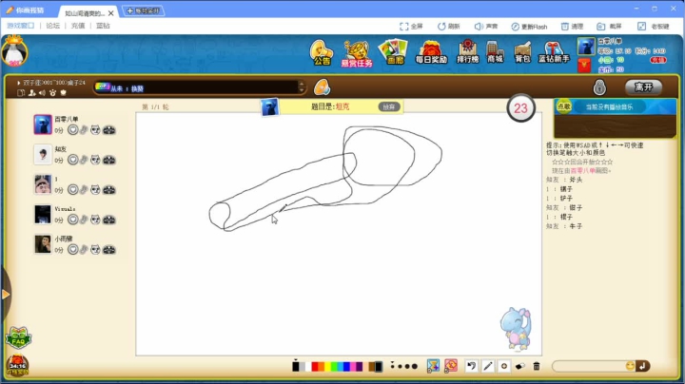
Task: Toggle the 声音 sound option in top bar
Action: (486, 27)
